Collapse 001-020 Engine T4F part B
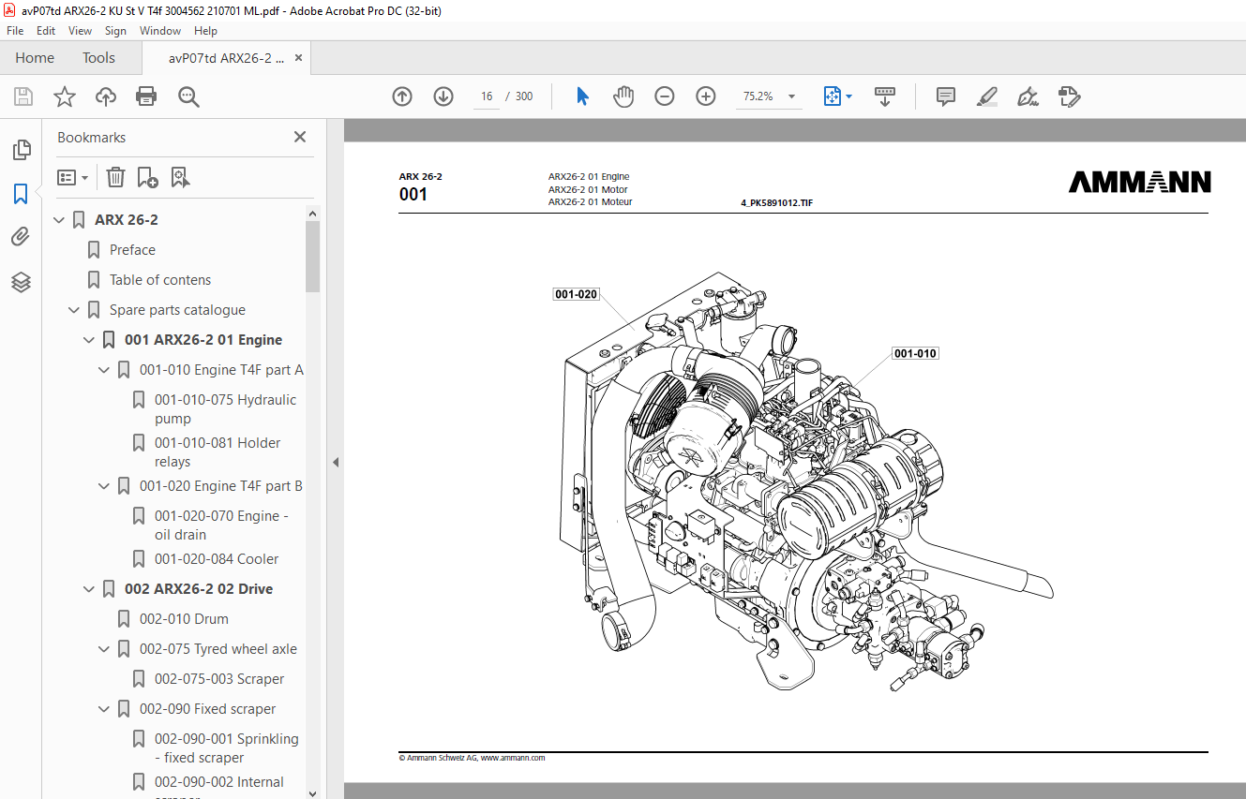The width and height of the screenshot is (1246, 799). tap(105, 486)
